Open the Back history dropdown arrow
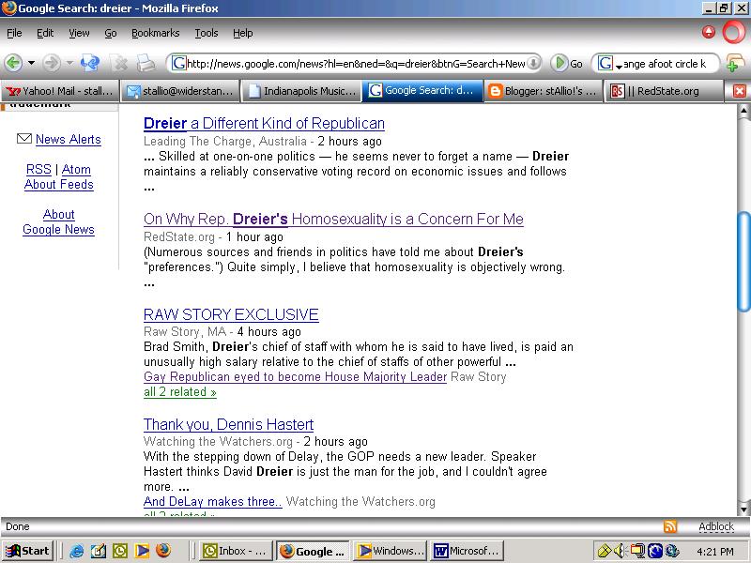Image resolution: width=751 pixels, height=563 pixels. coord(31,63)
